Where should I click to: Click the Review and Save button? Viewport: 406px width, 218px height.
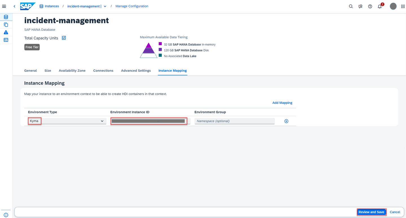click(x=371, y=212)
